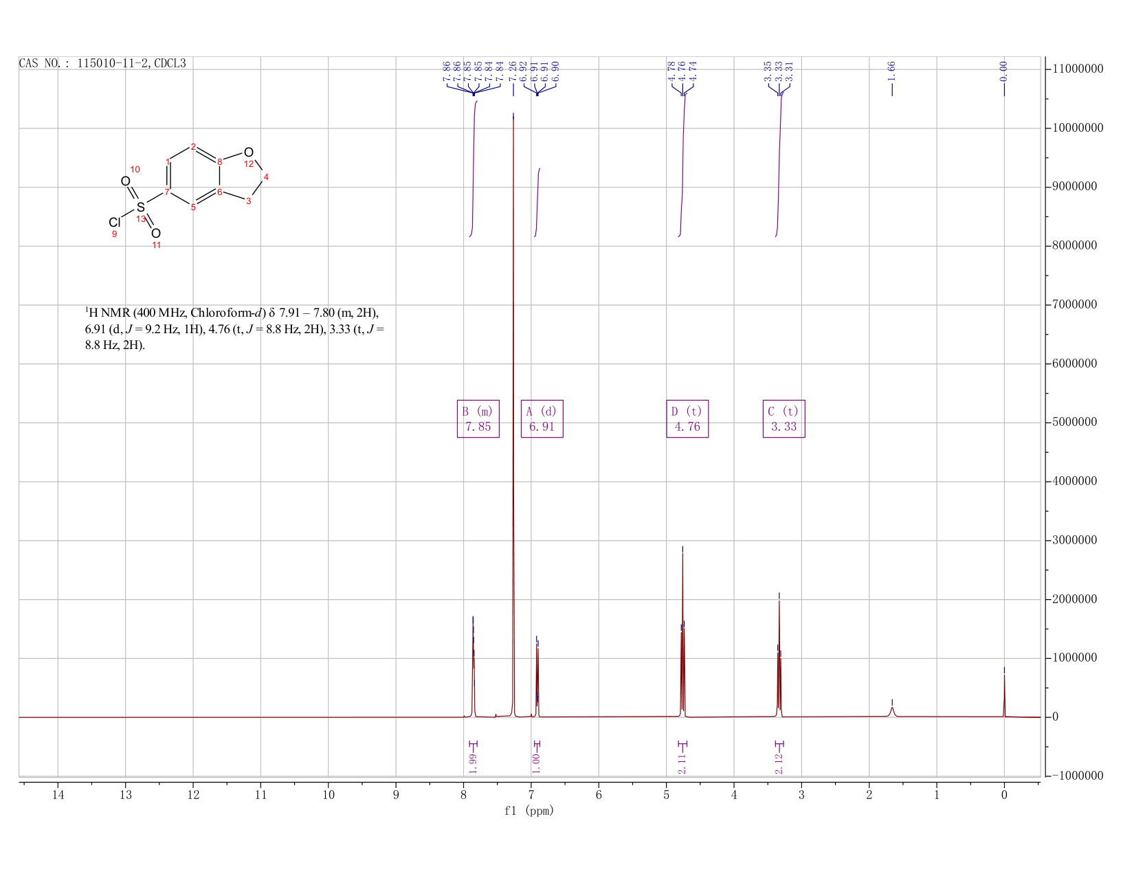The height and width of the screenshot is (876, 1134).
Task: Click the integral curve above the 6.91 doublet
Action: point(537,203)
